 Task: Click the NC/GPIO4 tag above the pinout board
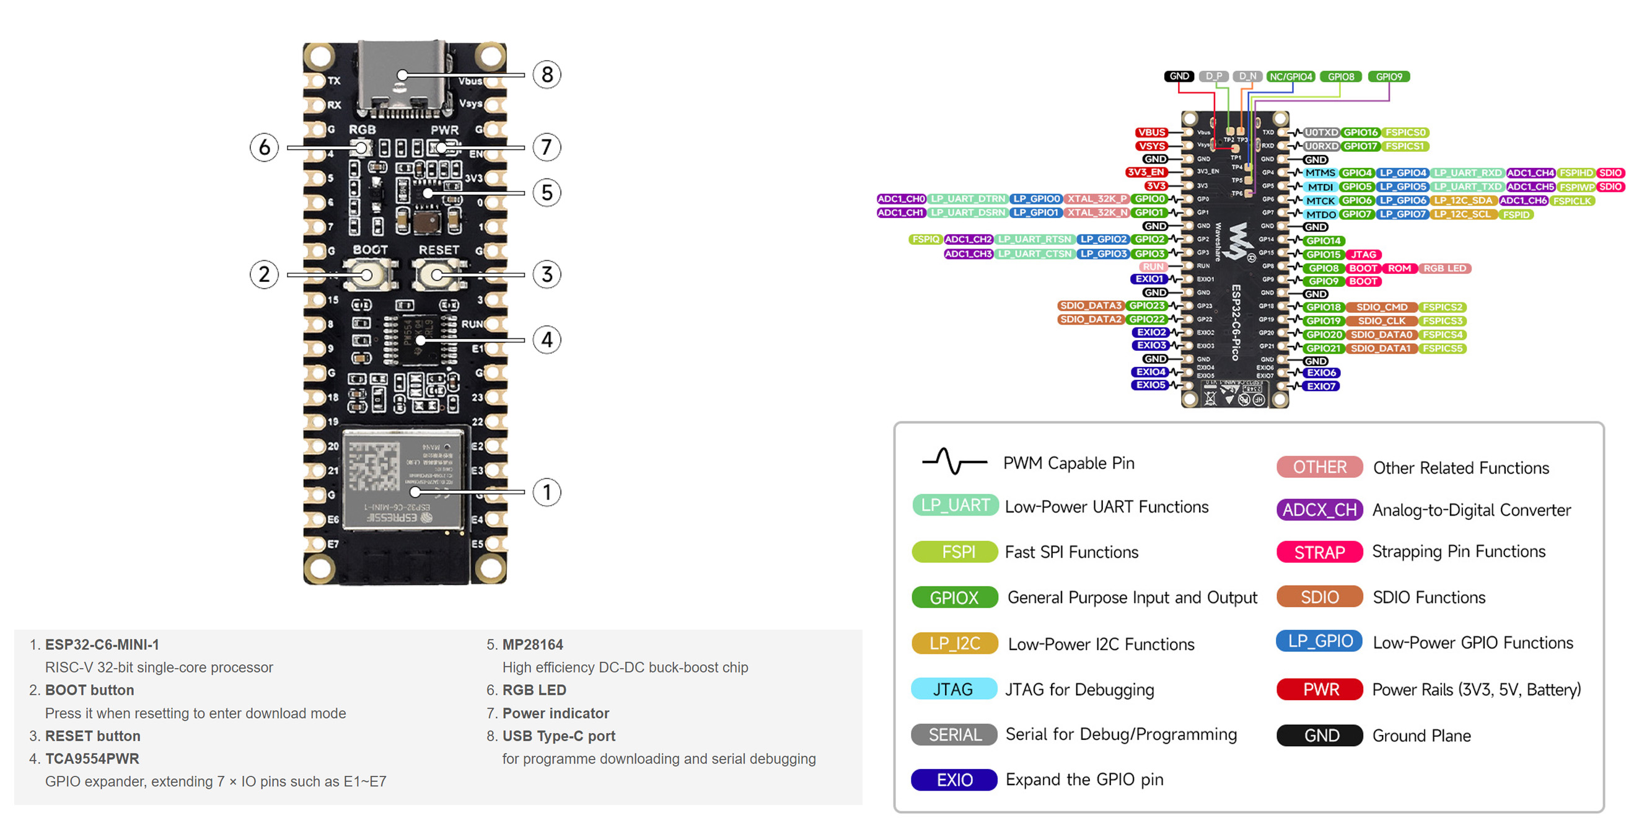coord(1291,76)
